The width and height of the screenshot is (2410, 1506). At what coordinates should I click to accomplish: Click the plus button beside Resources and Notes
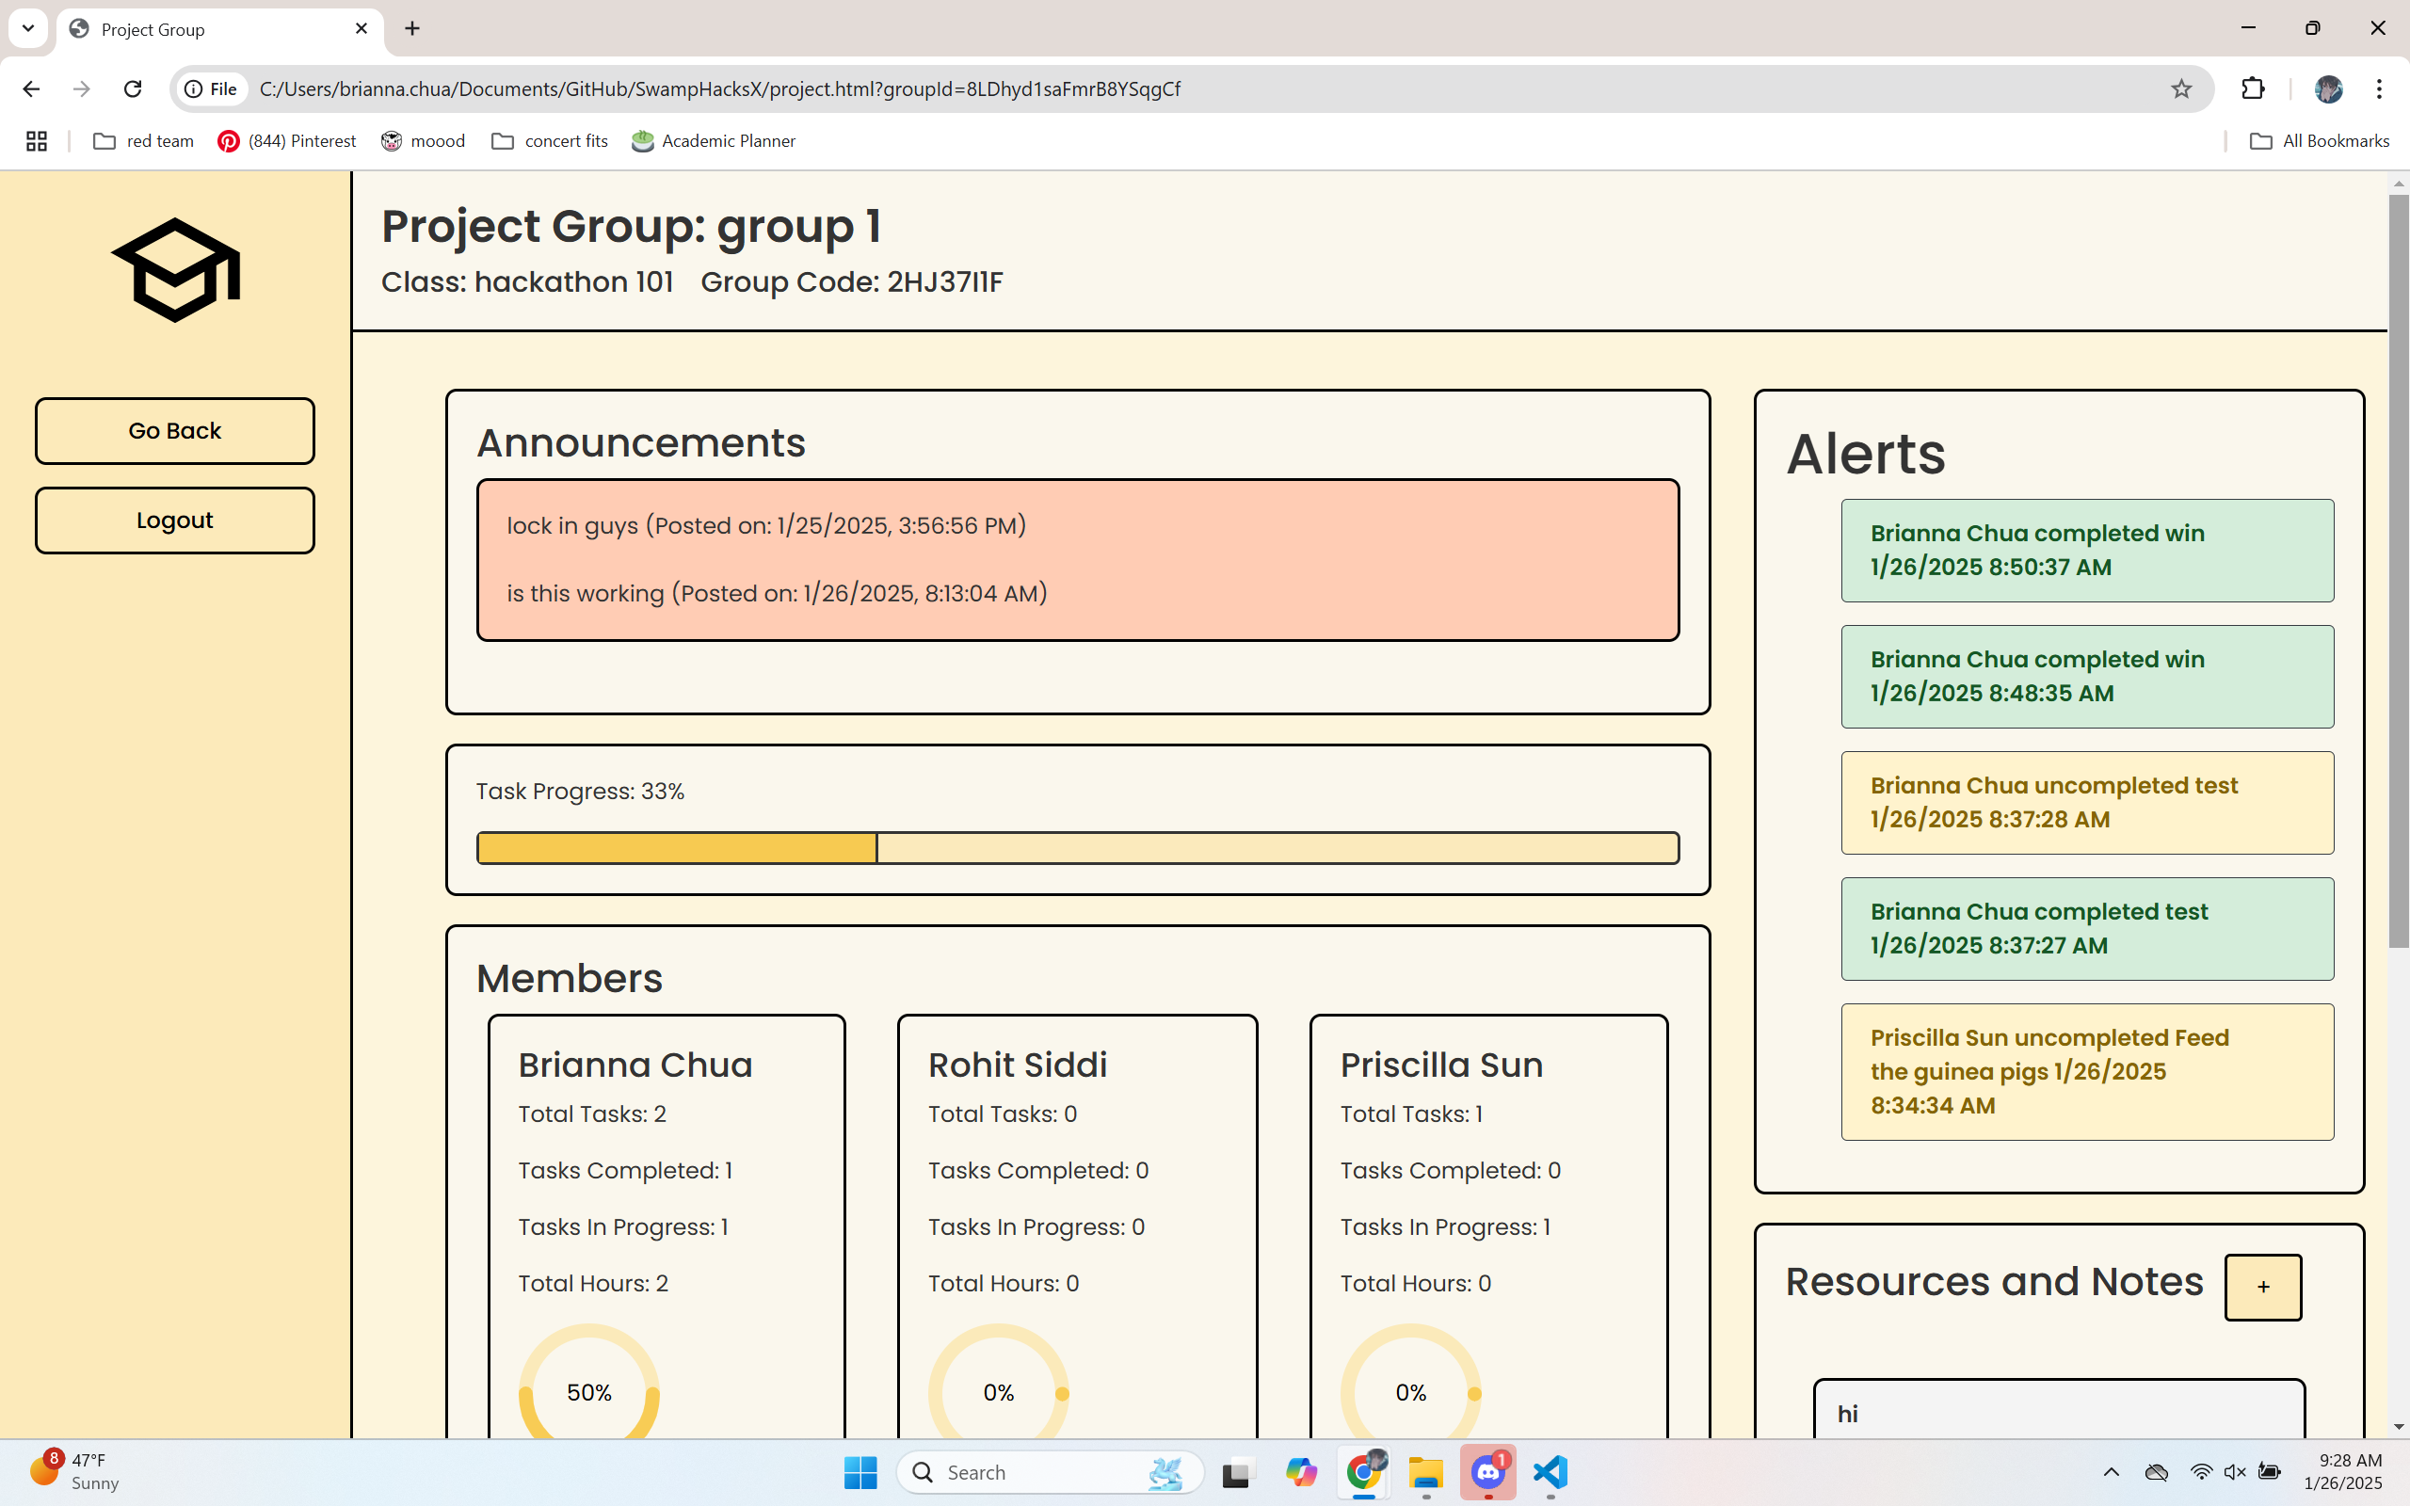[2261, 1287]
